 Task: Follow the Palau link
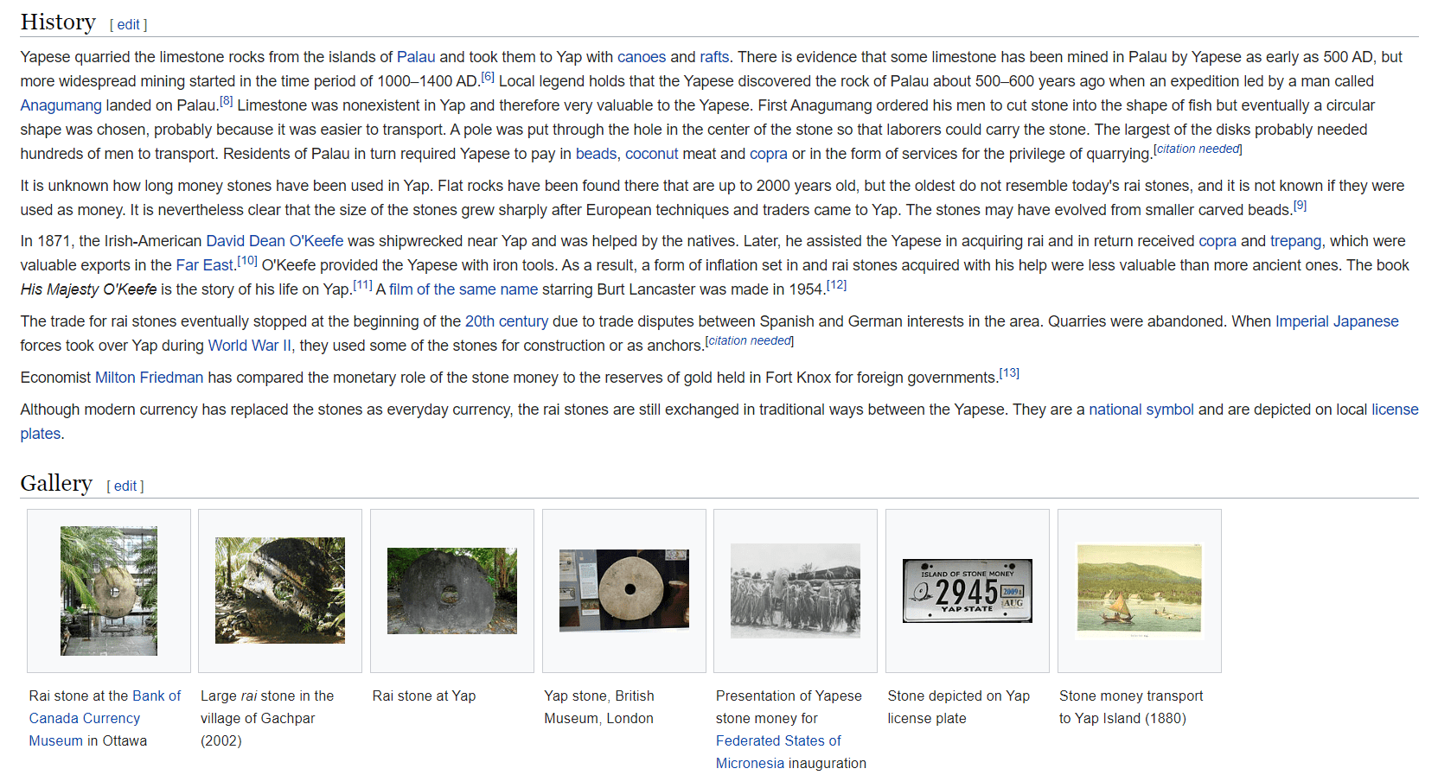coord(415,57)
